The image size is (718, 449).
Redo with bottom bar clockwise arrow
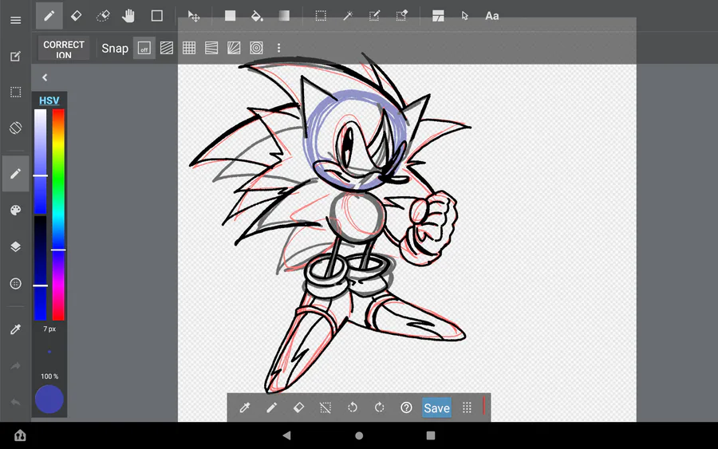pyautogui.click(x=379, y=408)
